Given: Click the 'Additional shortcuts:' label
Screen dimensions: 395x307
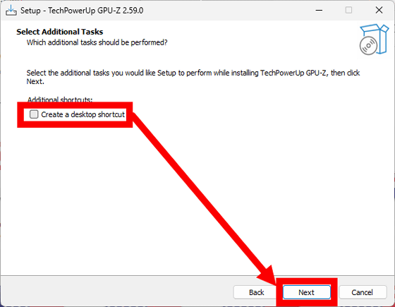Looking at the screenshot, I should [60, 100].
